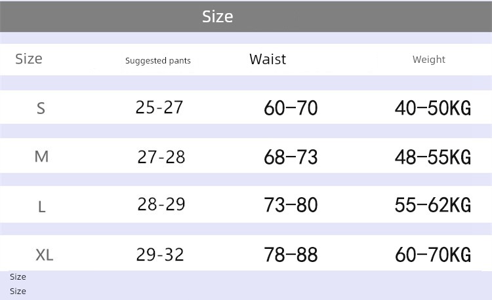Screen dimensions: 492x300
Task: Click the waist value 68–73
Action: [x=291, y=157]
